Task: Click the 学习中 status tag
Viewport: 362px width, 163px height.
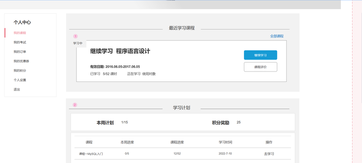Action: click(78, 43)
